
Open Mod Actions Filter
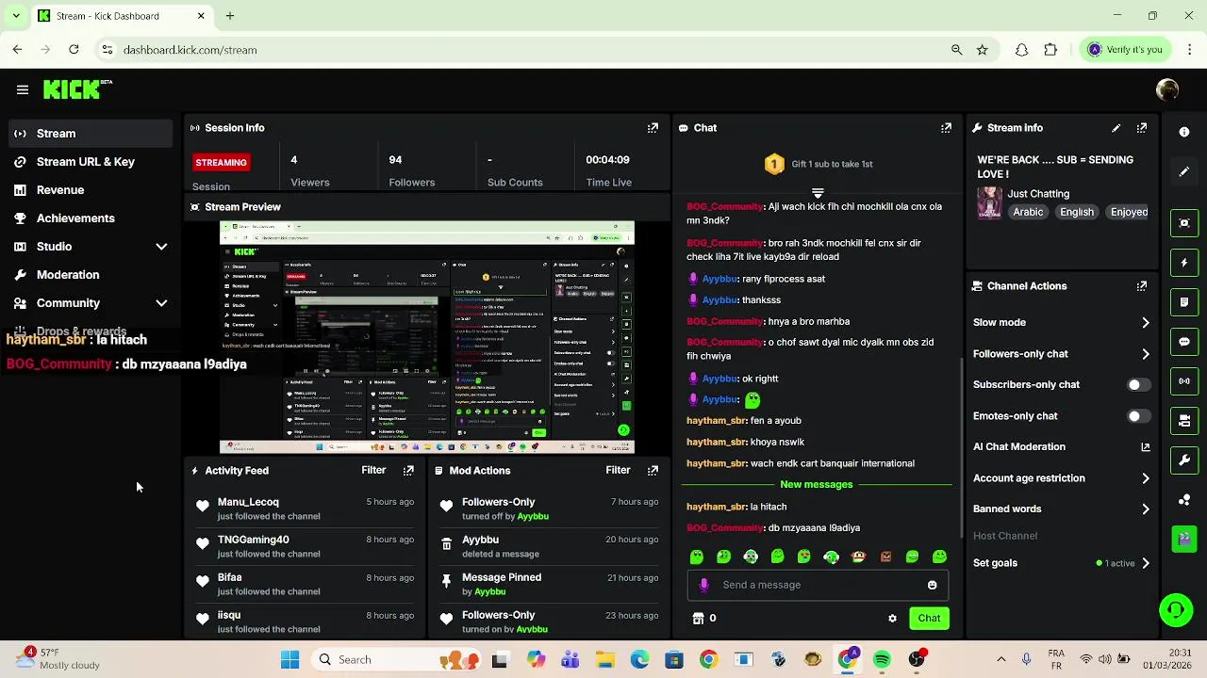(x=618, y=471)
